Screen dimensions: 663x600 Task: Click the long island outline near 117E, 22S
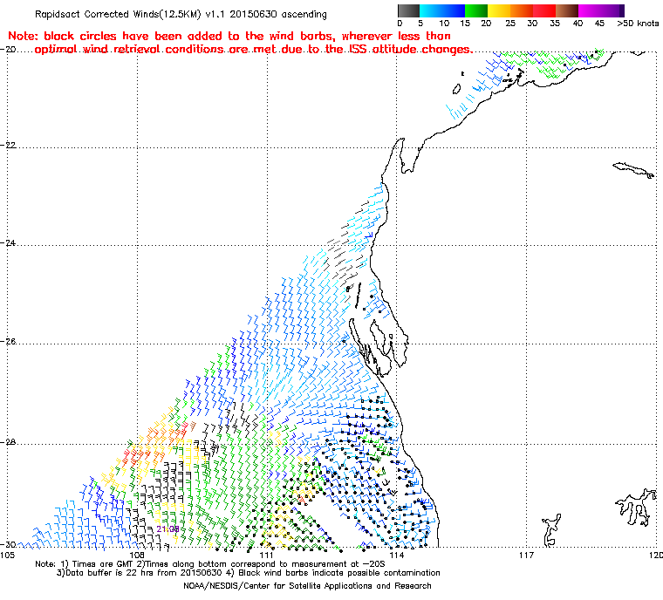click(x=633, y=170)
